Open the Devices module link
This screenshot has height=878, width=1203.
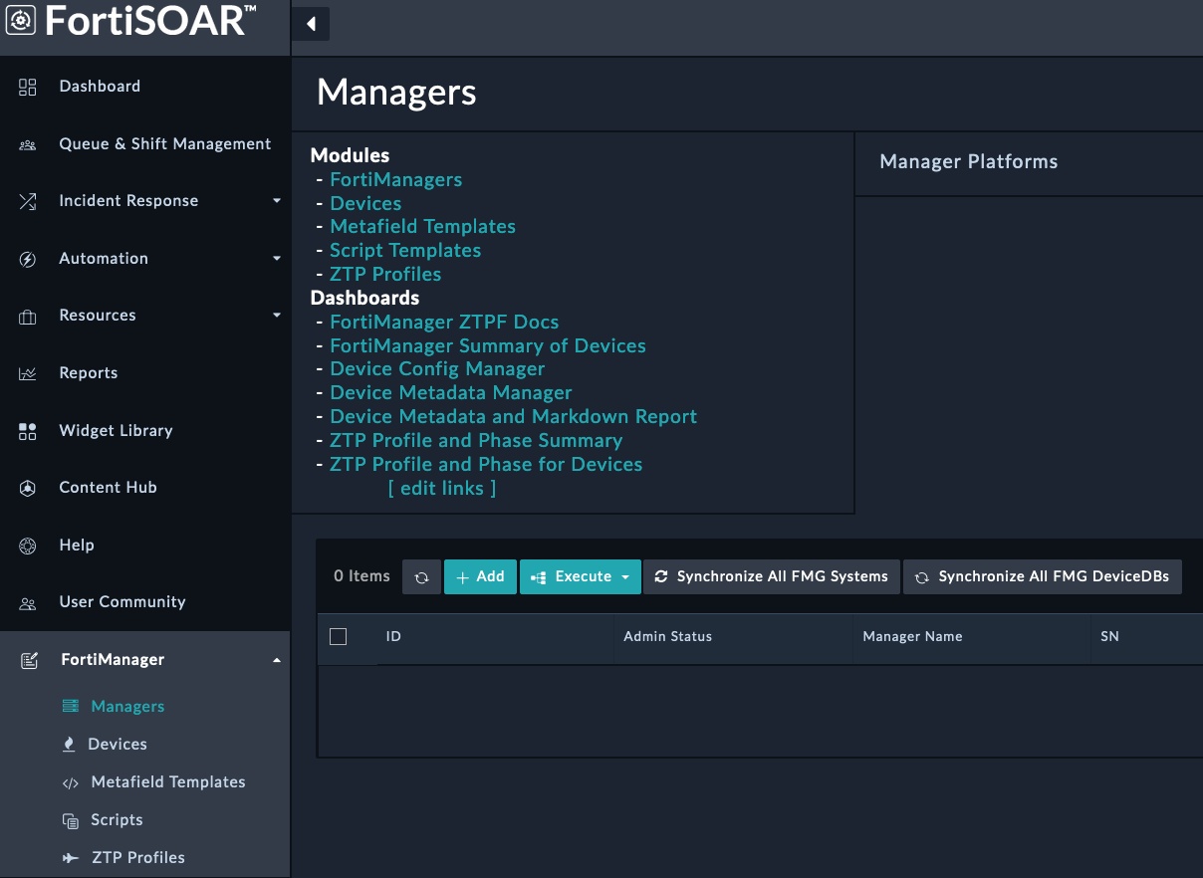tap(365, 203)
